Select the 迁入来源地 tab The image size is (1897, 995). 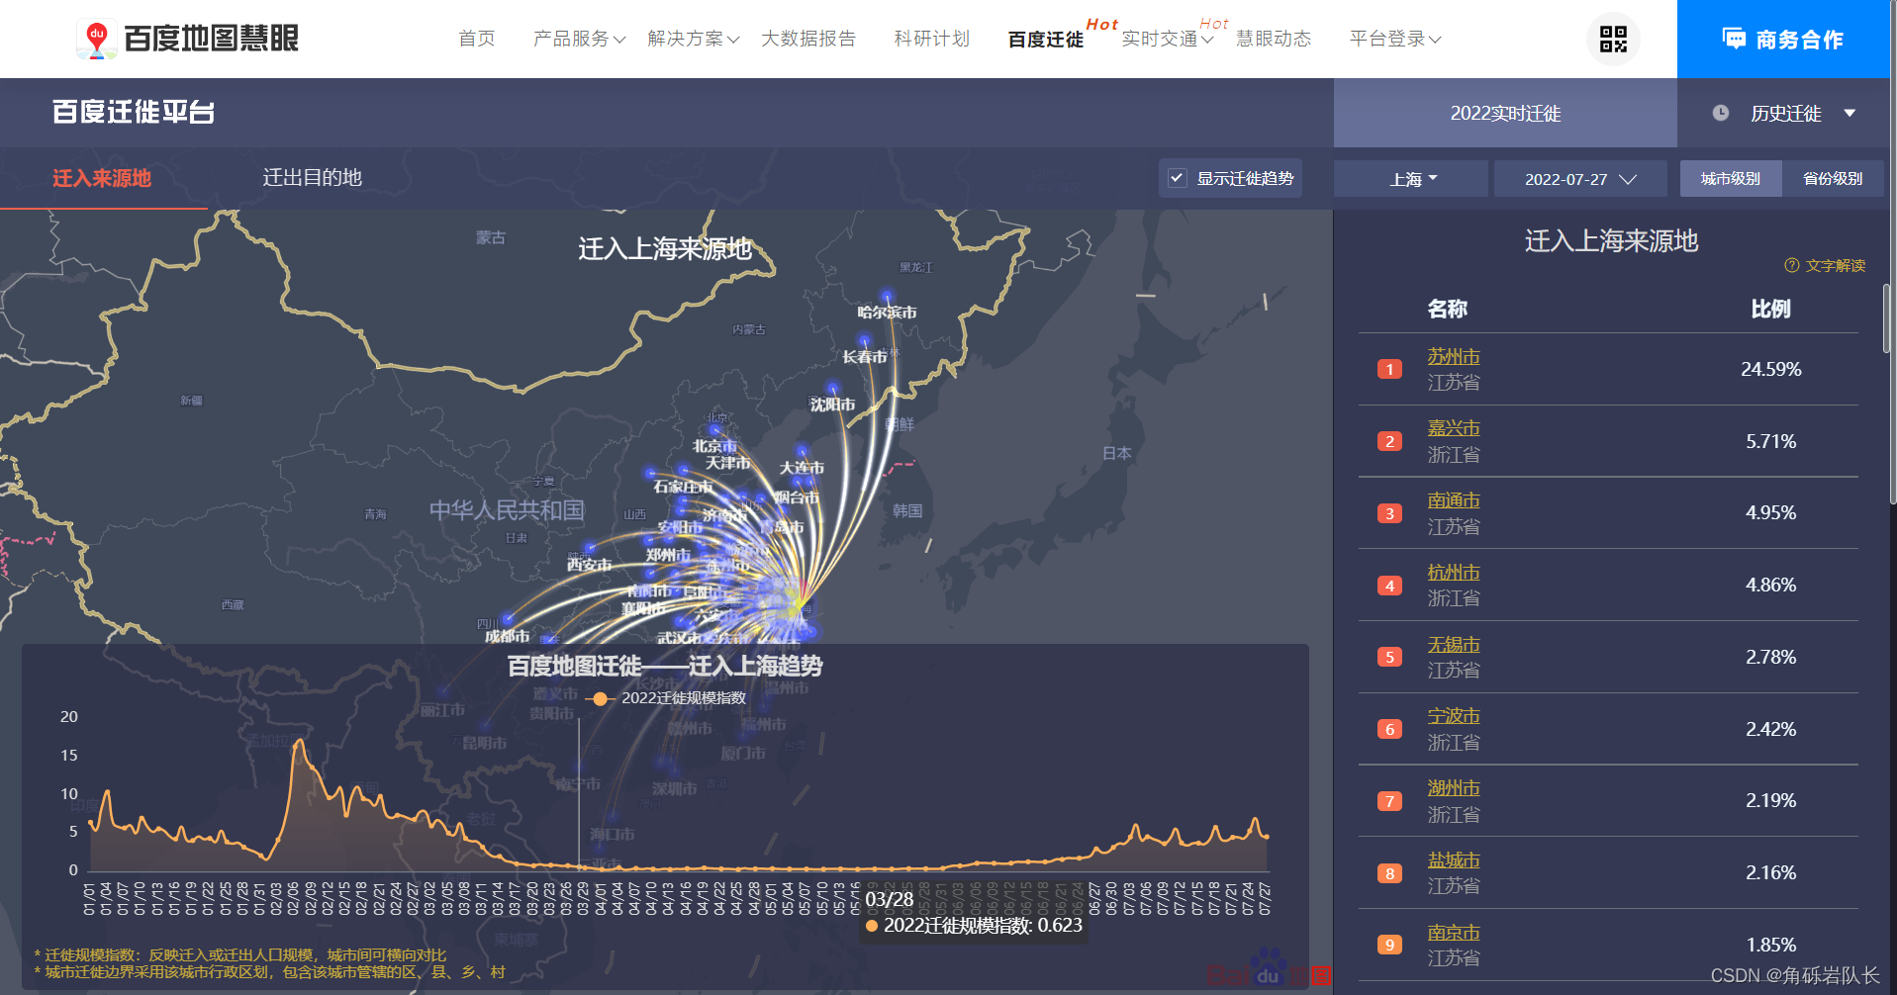pyautogui.click(x=102, y=178)
